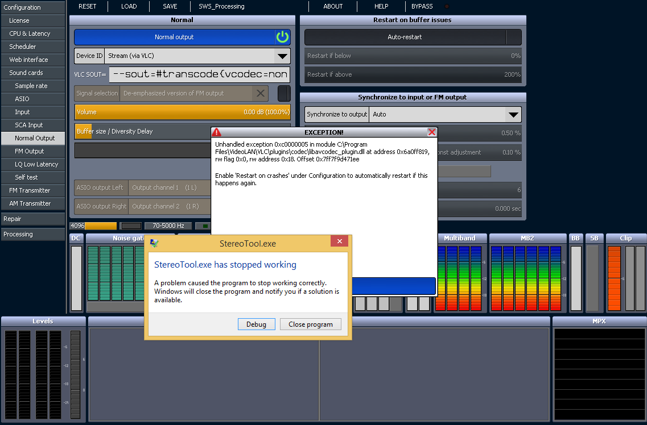The height and width of the screenshot is (425, 647).
Task: Adjust the Volume slider
Action: click(183, 112)
